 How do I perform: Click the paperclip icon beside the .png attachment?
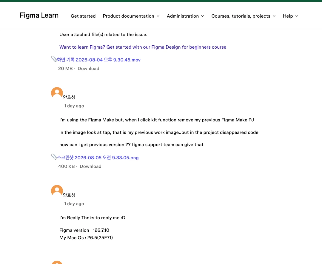tap(54, 157)
